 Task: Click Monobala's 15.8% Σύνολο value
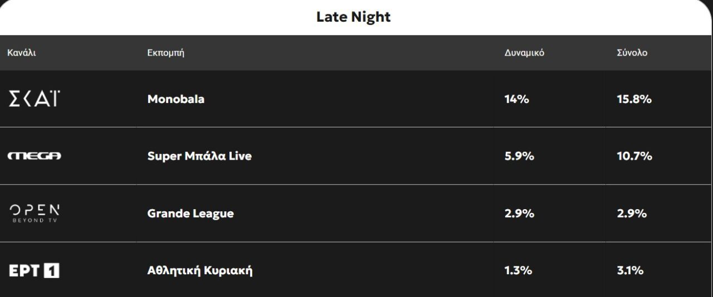coord(634,99)
